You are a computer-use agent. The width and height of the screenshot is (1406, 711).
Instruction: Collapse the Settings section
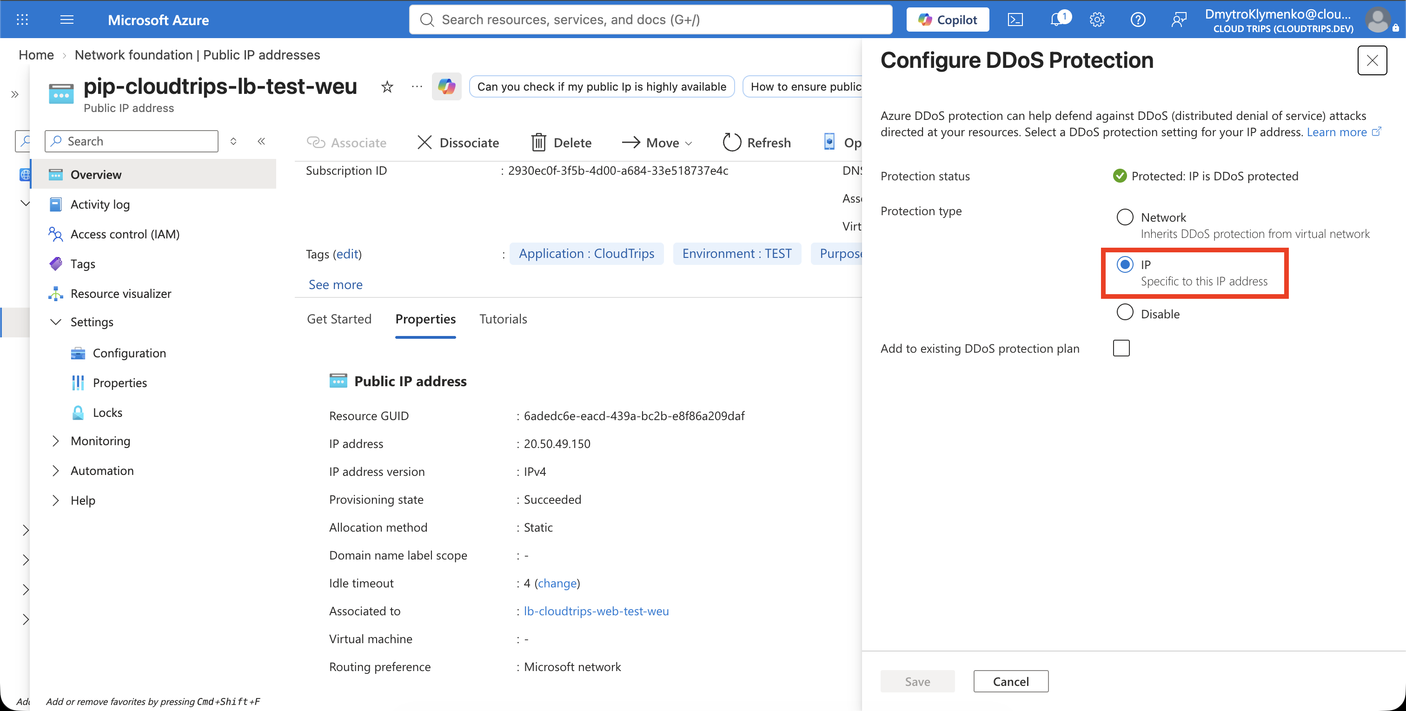pos(56,322)
